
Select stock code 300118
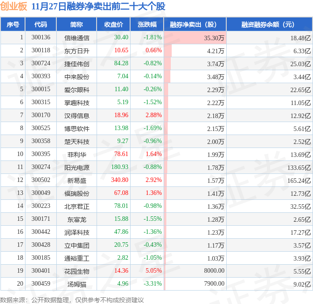(x=41, y=51)
